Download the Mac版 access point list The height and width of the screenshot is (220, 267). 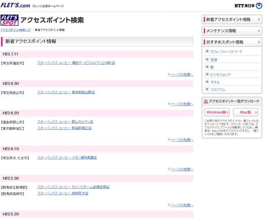click(x=246, y=112)
